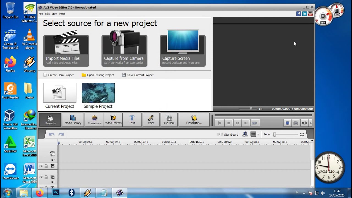This screenshot has height=198, width=352.
Task: Click the next scene playback button
Action: [x=255, y=123]
